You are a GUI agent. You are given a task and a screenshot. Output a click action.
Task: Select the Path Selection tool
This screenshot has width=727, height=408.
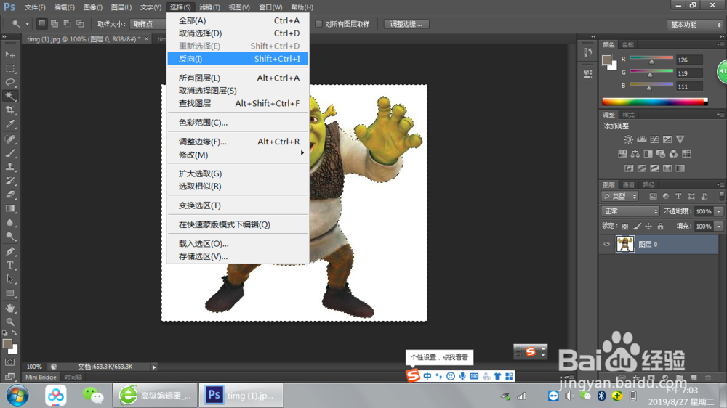coord(9,280)
